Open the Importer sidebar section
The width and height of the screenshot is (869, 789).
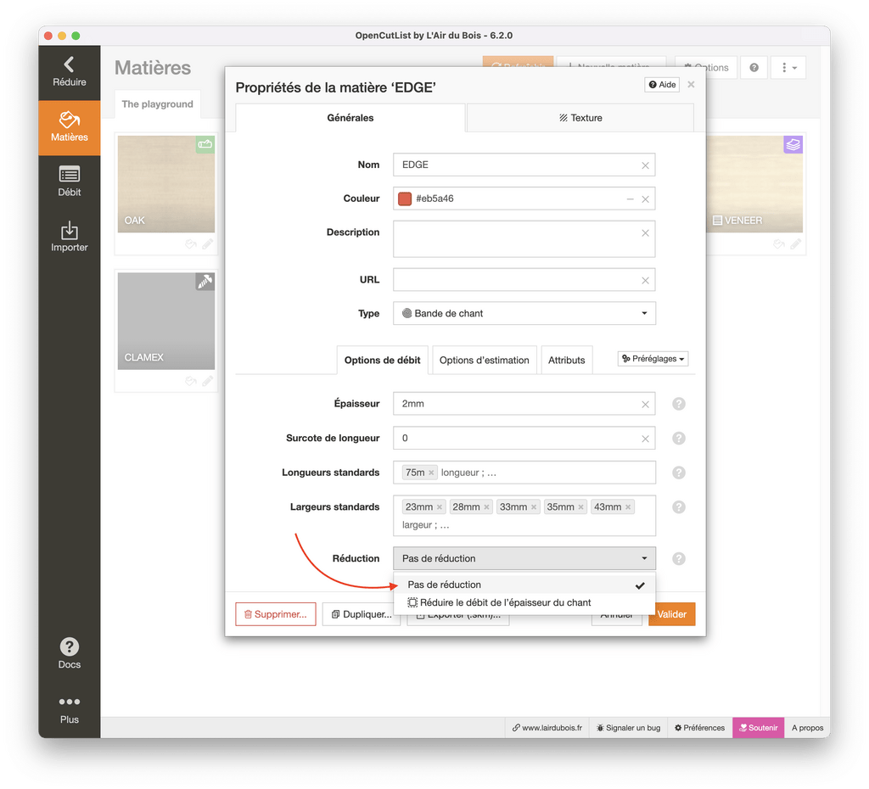(x=70, y=238)
